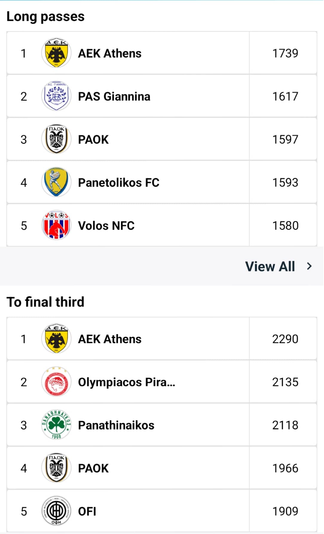
Task: Open Panathinaikos team name link
Action: point(116,425)
